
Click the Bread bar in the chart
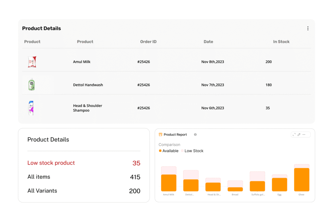235,189
